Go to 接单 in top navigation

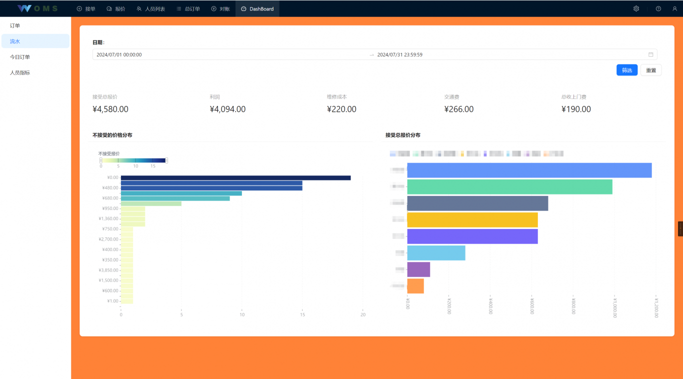point(86,8)
